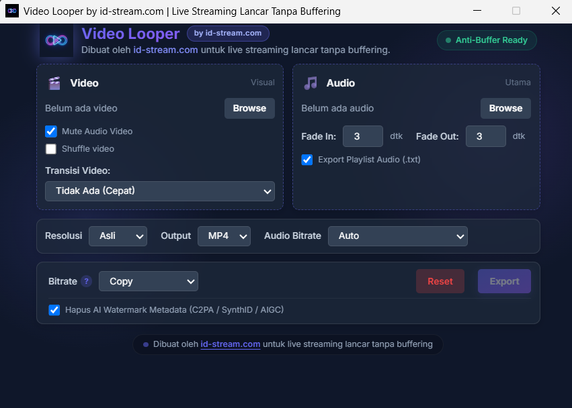This screenshot has height=408, width=572.
Task: Click the Fade In seconds field
Action: pos(363,136)
